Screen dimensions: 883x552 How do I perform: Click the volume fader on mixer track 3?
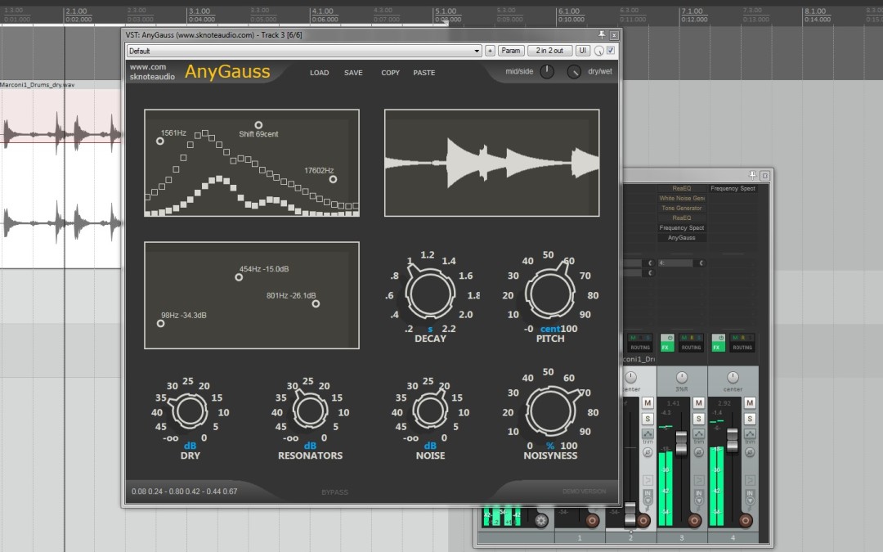click(x=681, y=443)
